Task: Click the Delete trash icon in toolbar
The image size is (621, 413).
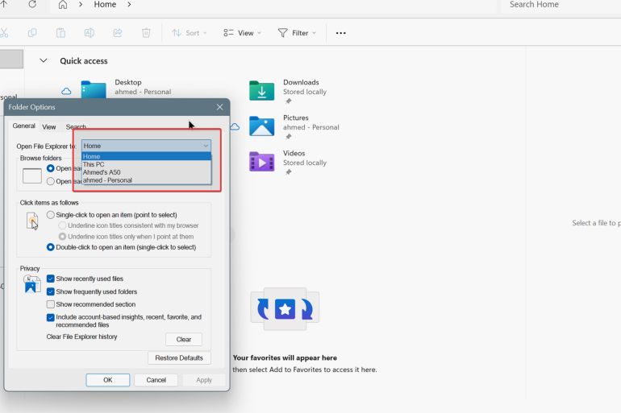Action: (146, 33)
